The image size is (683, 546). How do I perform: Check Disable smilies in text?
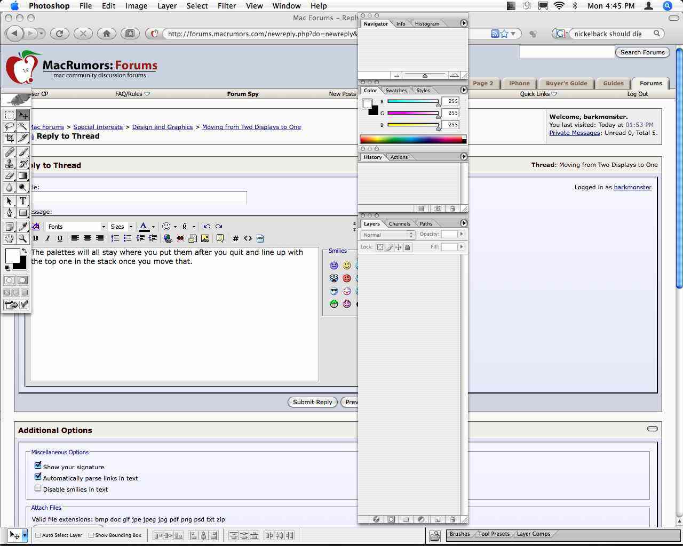pyautogui.click(x=38, y=488)
